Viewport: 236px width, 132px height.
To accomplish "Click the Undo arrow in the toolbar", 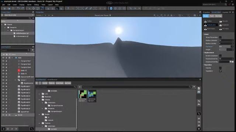I will coord(18,8).
